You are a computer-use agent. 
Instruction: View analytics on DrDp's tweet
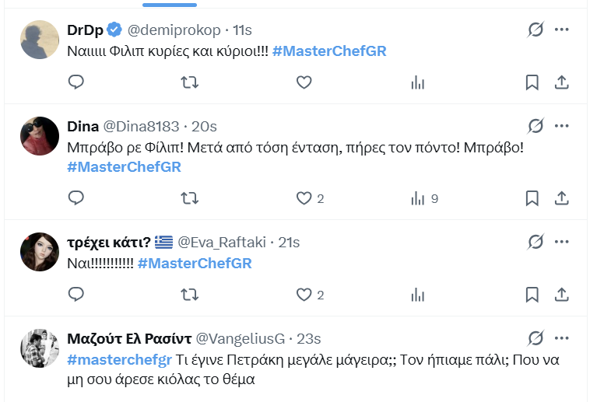click(x=418, y=82)
